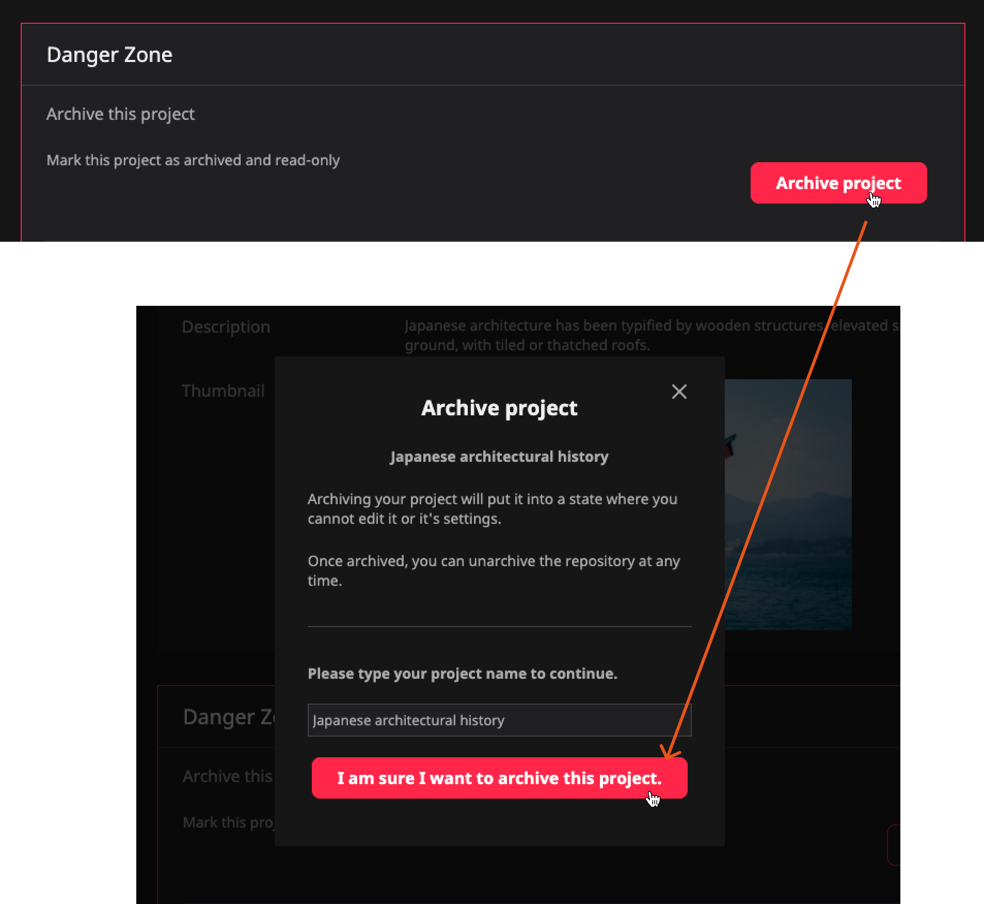
Task: Click the 'Once archived, you can unarchive' paragraph
Action: tap(494, 570)
